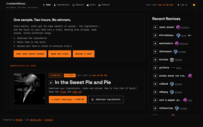Click the janet planet track title
The image size is (203, 127).
click(166, 27)
